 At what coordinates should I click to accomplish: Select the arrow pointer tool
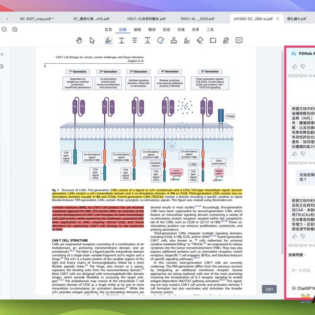click(x=92, y=40)
